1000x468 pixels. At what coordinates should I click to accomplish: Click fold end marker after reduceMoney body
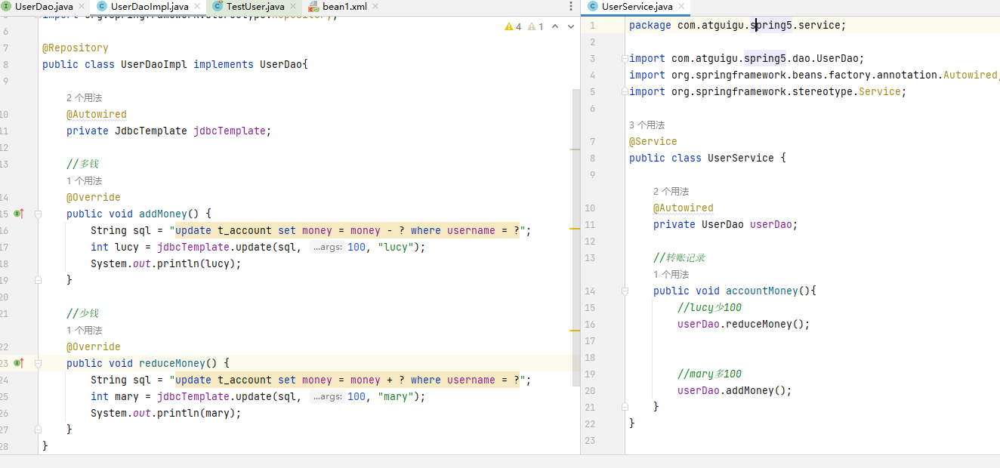(38, 430)
